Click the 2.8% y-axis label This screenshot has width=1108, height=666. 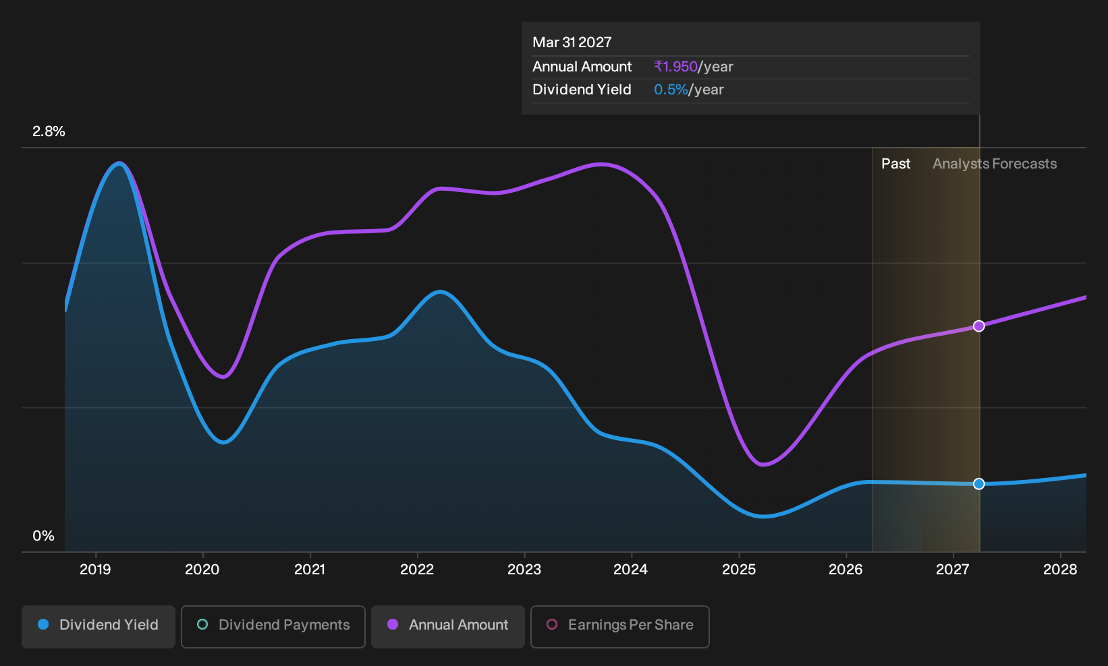point(49,131)
